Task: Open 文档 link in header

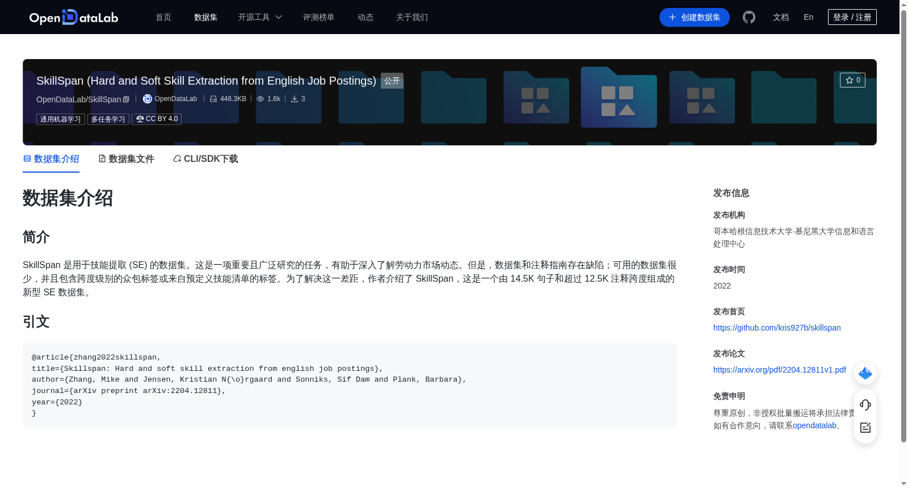Action: [x=781, y=17]
